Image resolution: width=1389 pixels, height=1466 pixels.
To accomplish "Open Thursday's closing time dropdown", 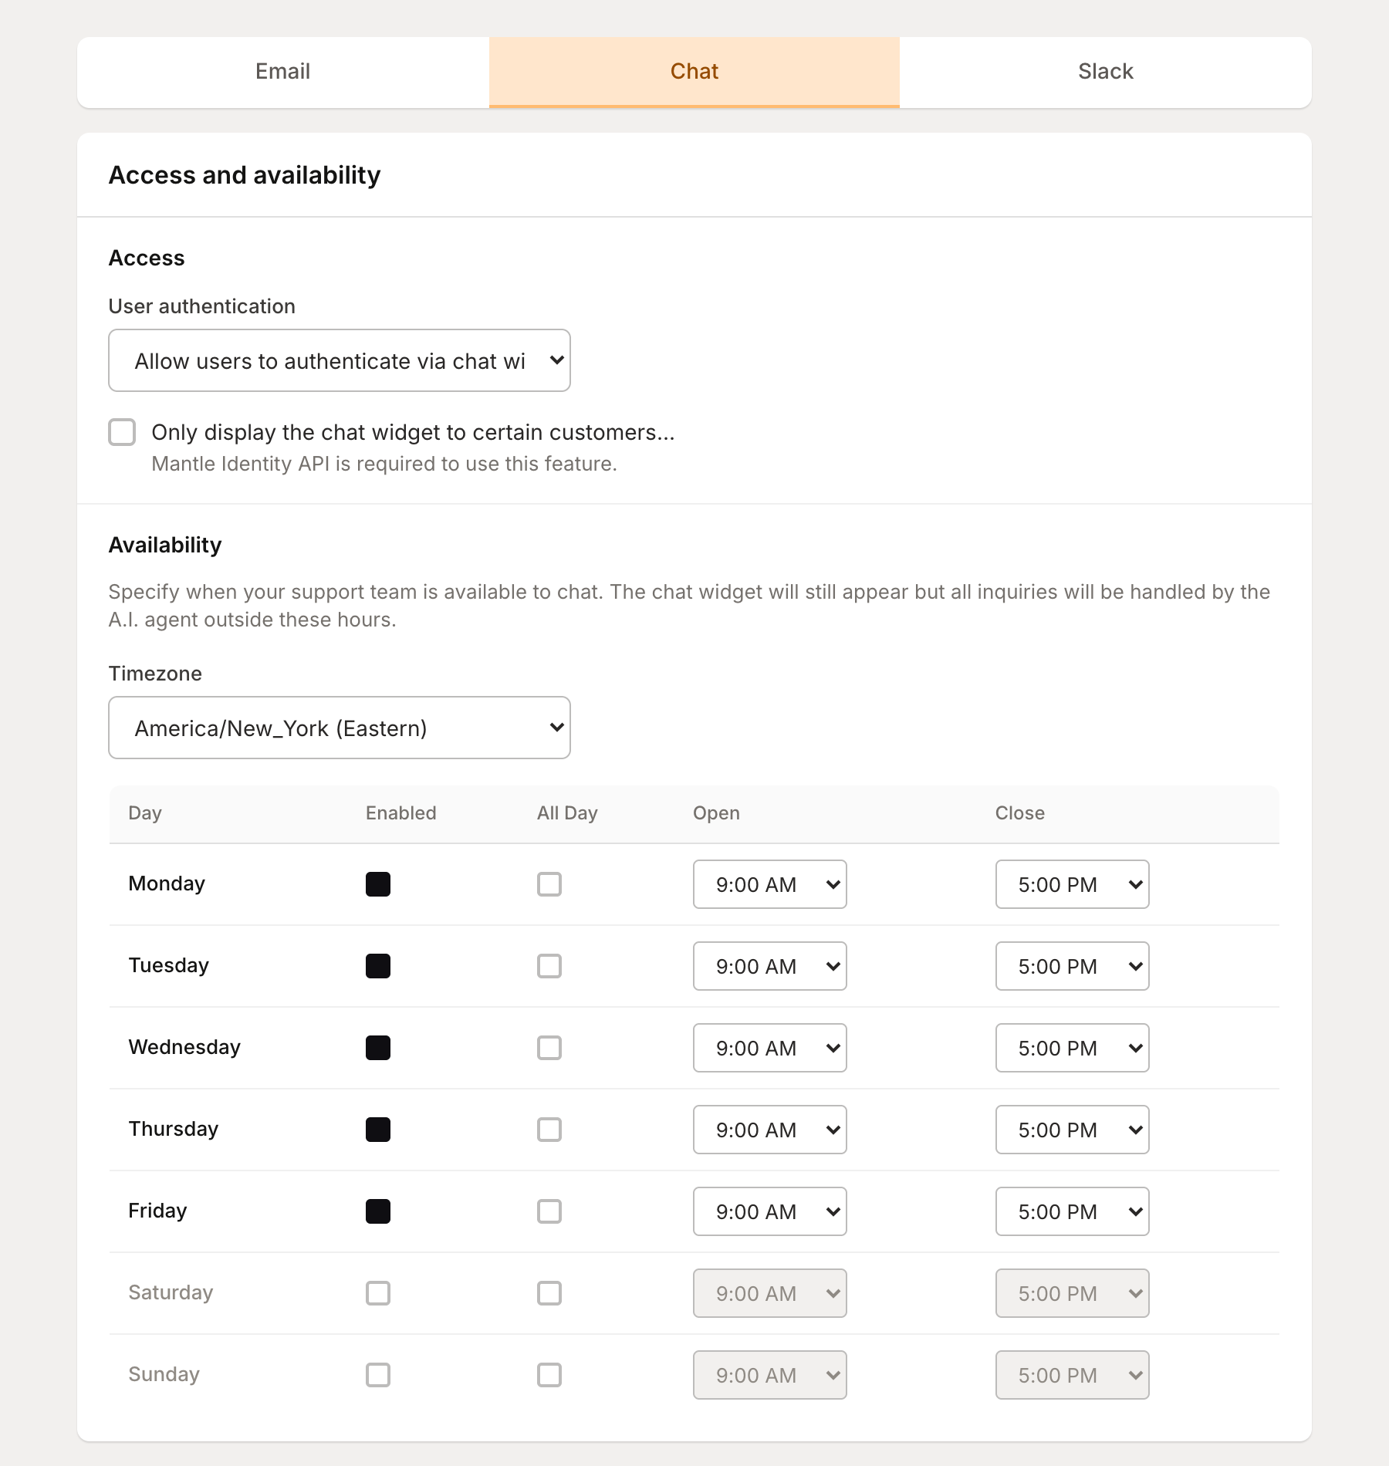I will pos(1072,1130).
